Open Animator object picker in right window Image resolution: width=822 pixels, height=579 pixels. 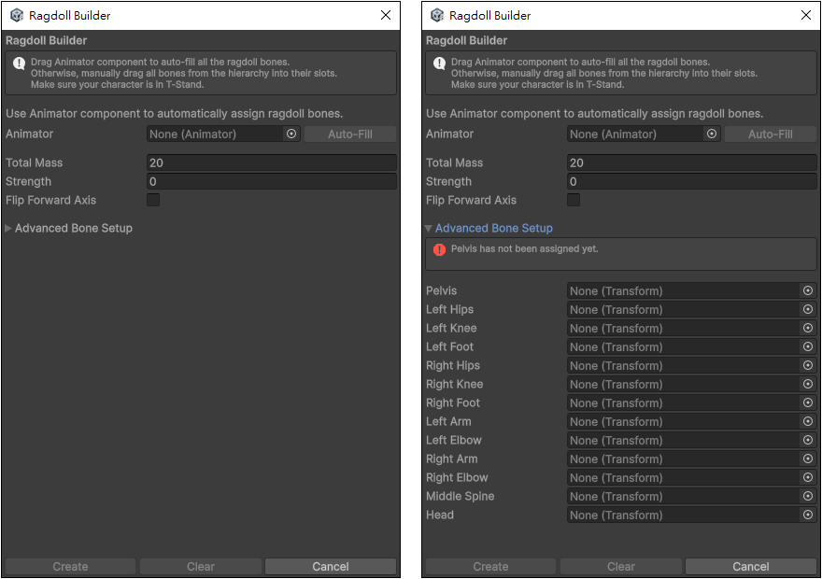coord(712,134)
